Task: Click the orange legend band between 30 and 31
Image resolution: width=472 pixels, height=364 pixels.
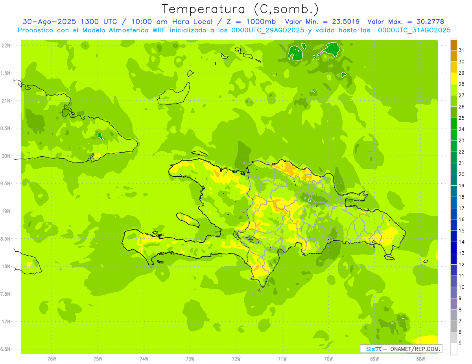Action: point(454,56)
